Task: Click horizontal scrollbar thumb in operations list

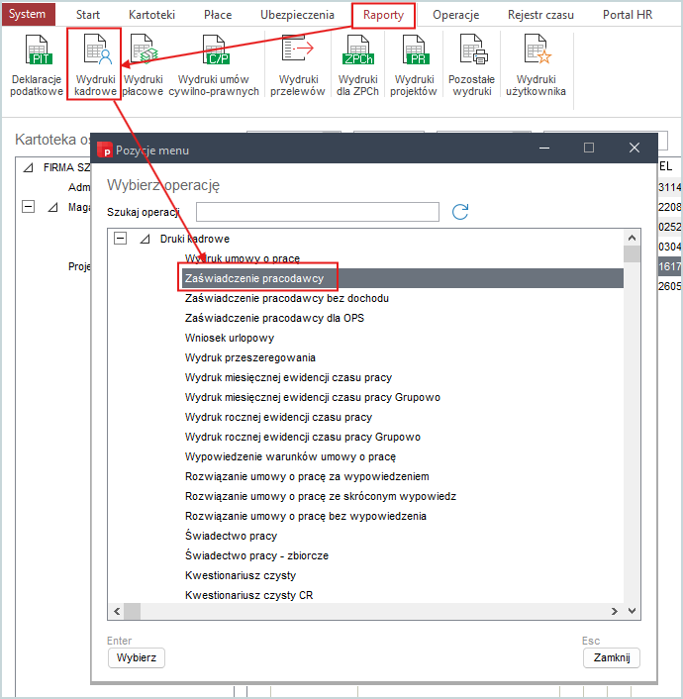Action: coord(132,611)
